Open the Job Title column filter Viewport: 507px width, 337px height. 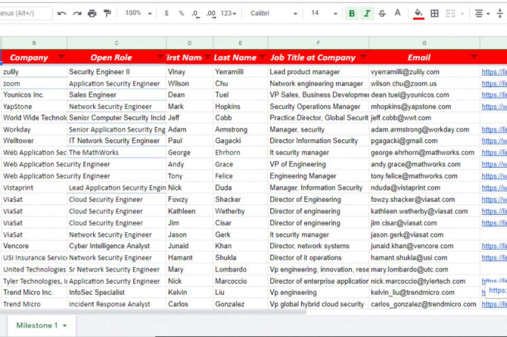[x=363, y=57]
